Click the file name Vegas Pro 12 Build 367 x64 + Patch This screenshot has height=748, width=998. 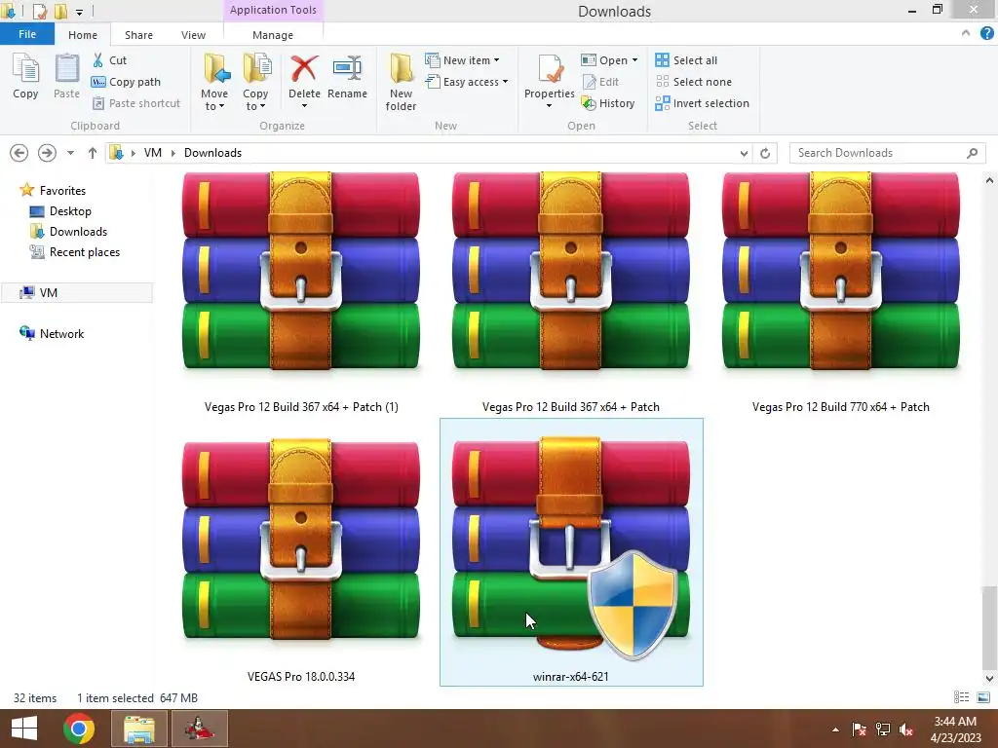[x=571, y=407]
